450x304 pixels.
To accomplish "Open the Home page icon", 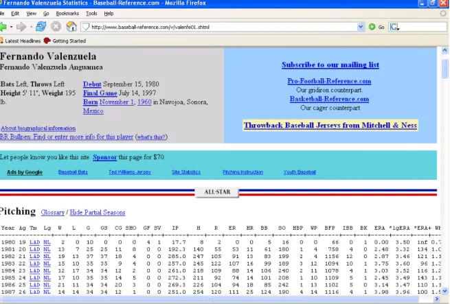I will click(71, 27).
